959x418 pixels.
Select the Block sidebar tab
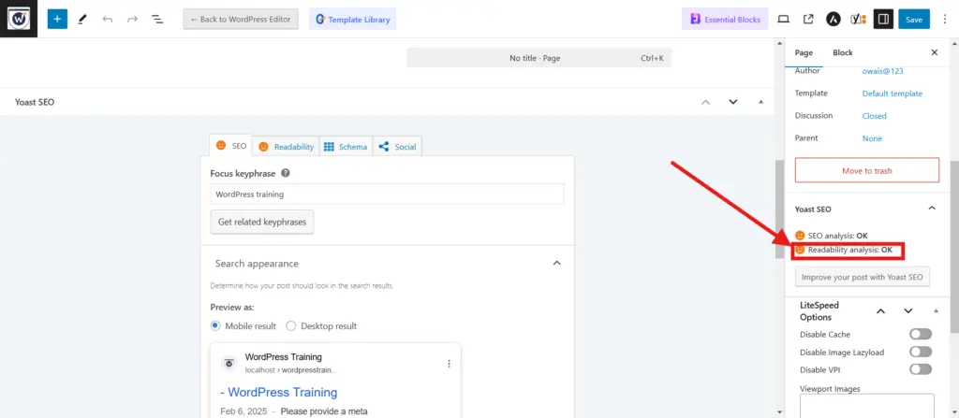842,52
